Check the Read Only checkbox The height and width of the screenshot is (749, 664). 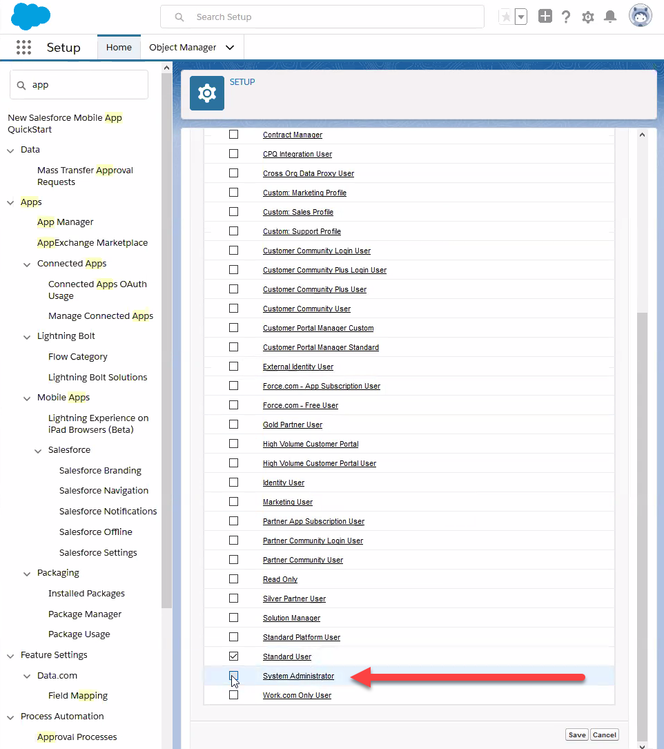[x=233, y=579]
